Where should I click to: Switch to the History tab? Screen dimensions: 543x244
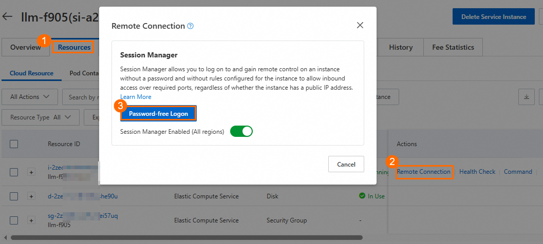click(401, 47)
